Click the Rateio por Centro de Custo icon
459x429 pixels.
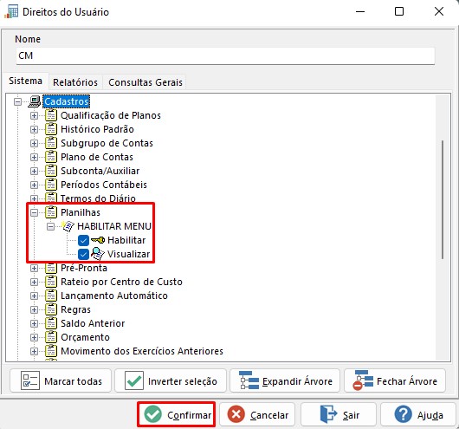pyautogui.click(x=51, y=282)
